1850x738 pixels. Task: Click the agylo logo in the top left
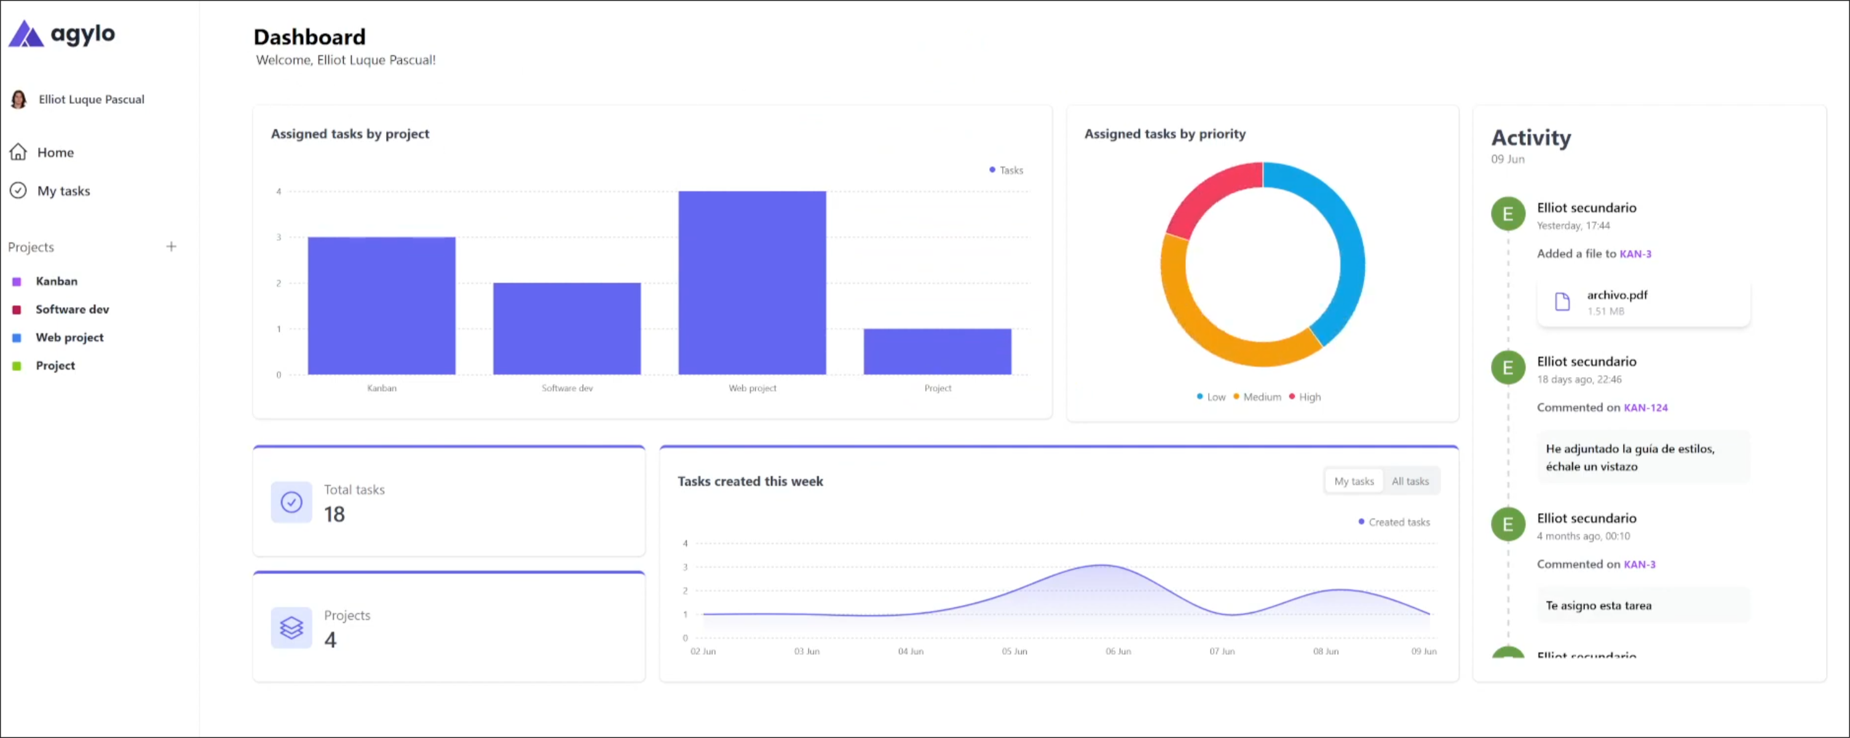[x=61, y=33]
